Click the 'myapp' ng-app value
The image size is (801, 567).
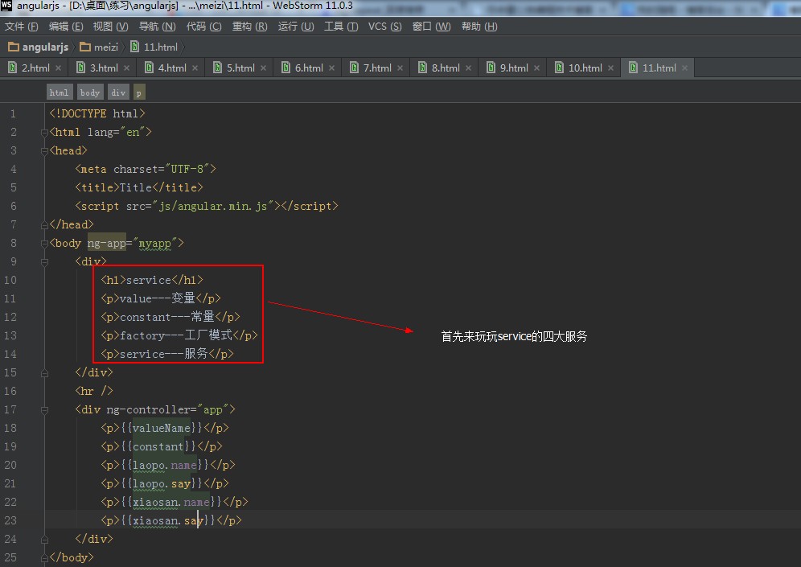coord(154,243)
